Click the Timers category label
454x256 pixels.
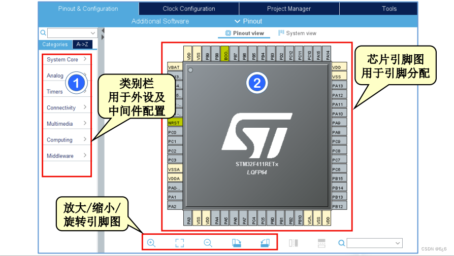coord(55,92)
